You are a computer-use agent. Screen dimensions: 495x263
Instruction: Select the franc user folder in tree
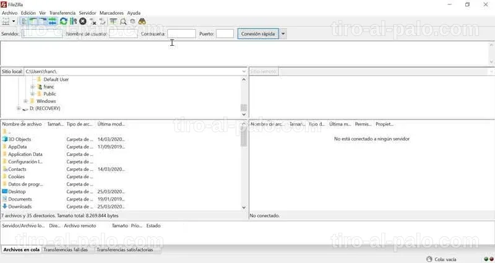click(x=49, y=87)
